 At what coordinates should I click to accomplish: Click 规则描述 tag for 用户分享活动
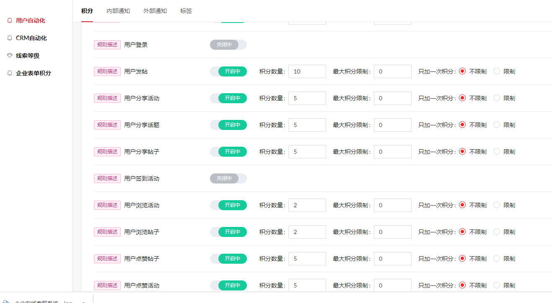tap(107, 98)
